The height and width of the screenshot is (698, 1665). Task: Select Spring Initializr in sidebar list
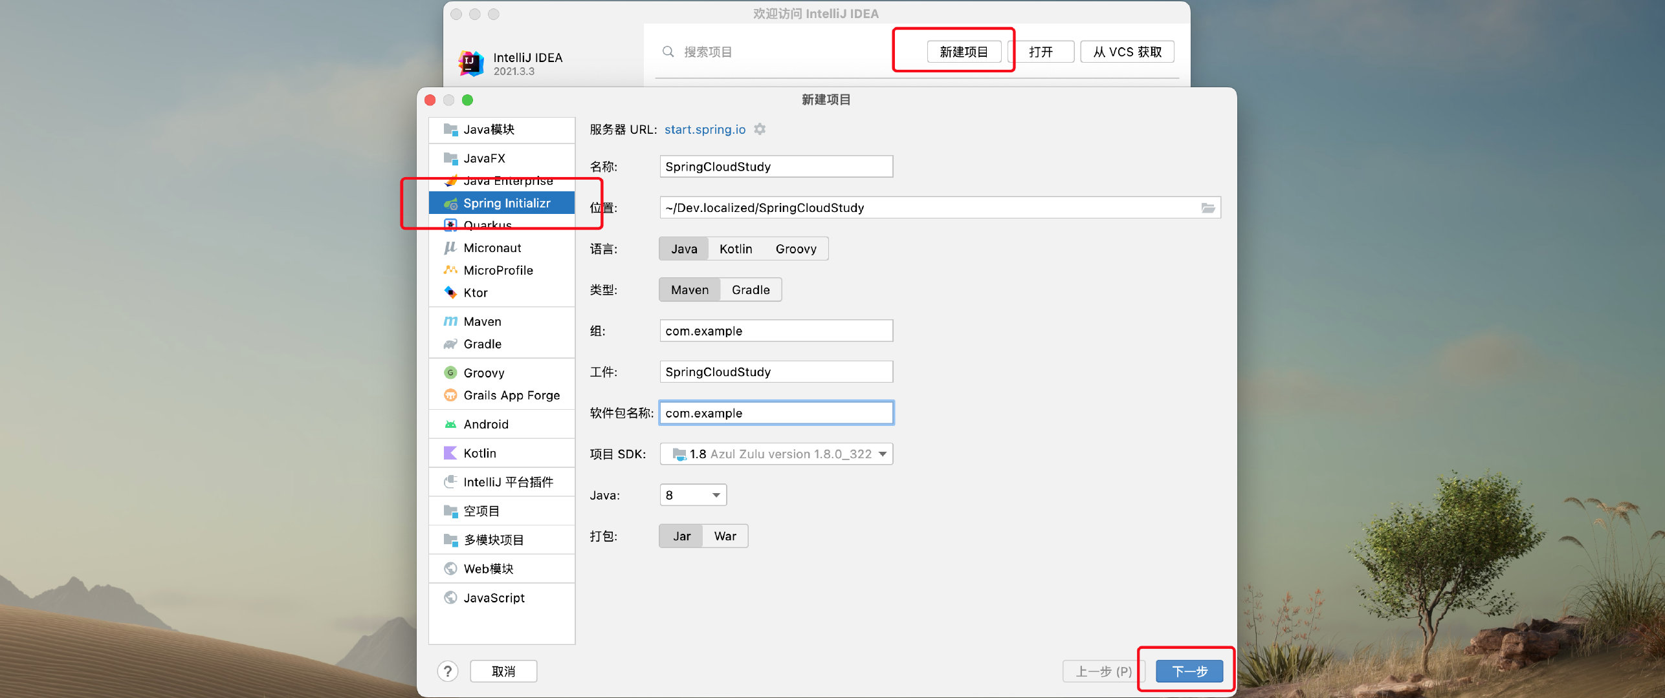(x=506, y=204)
